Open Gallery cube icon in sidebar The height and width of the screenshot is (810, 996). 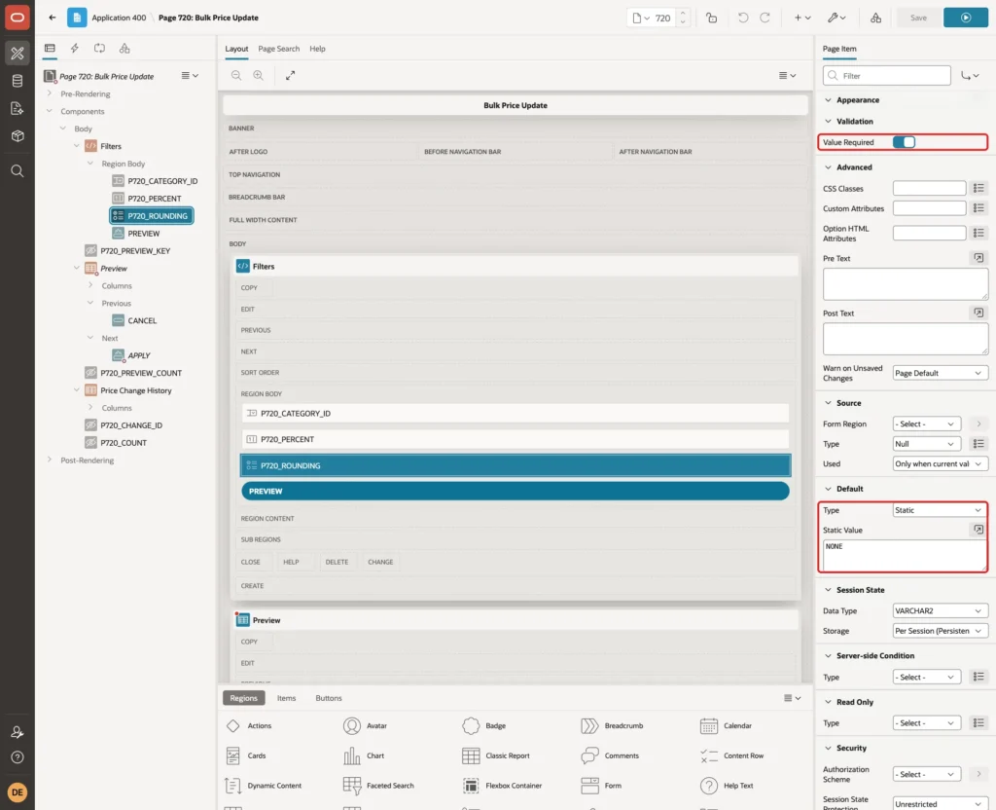click(x=18, y=135)
